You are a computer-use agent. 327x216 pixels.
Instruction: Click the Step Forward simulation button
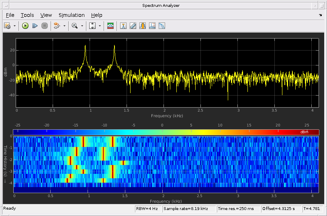35,26
